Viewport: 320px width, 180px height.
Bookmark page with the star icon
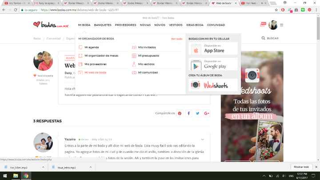[x=276, y=10]
